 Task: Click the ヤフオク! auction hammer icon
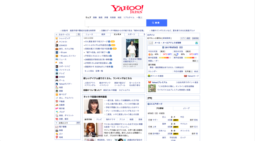pyautogui.click(x=57, y=42)
